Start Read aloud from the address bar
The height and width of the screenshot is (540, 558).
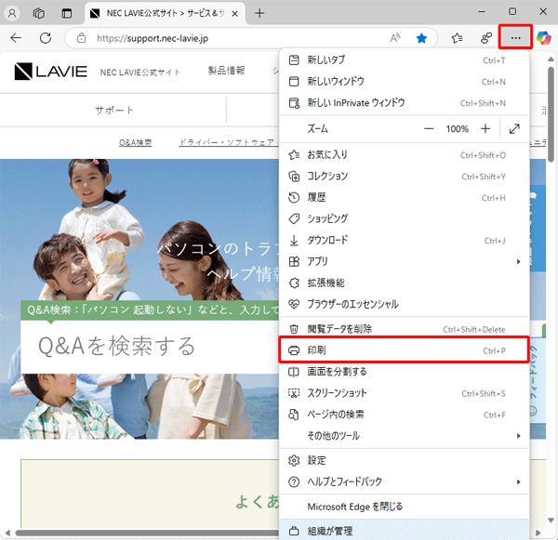(x=395, y=38)
